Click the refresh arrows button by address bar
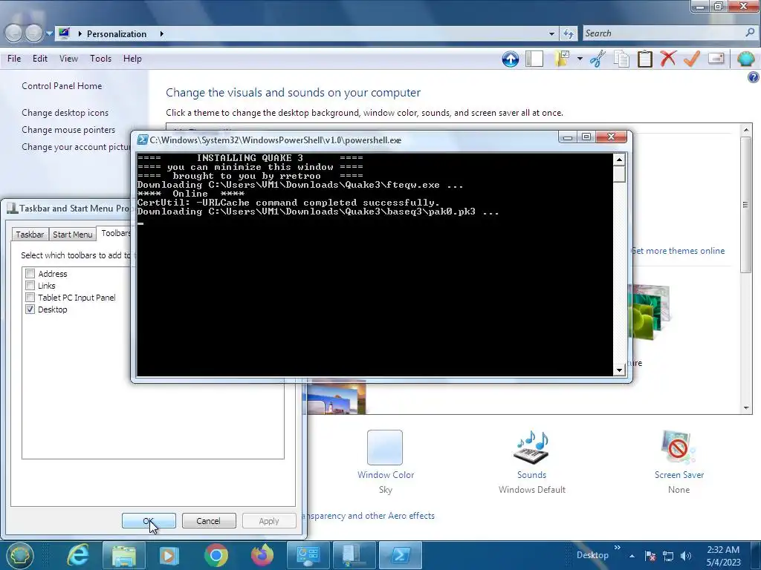This screenshot has height=570, width=761. [569, 33]
